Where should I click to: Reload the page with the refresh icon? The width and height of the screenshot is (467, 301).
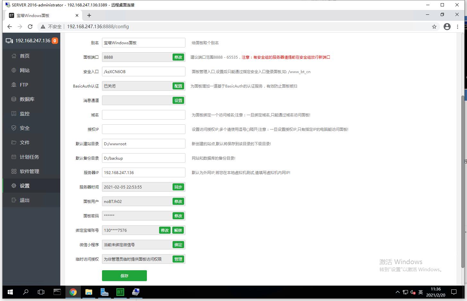[30, 27]
